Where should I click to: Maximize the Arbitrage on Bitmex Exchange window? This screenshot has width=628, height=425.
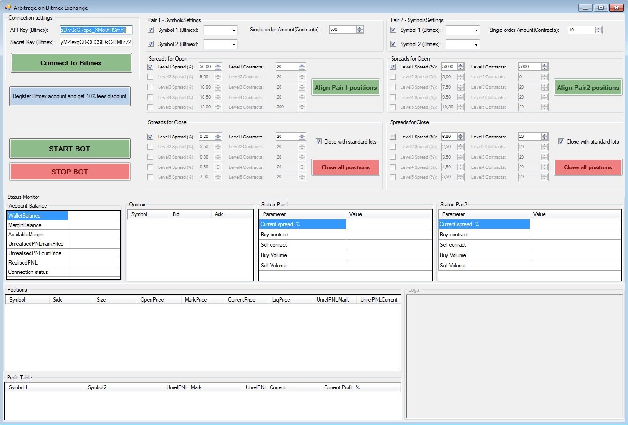[x=601, y=8]
